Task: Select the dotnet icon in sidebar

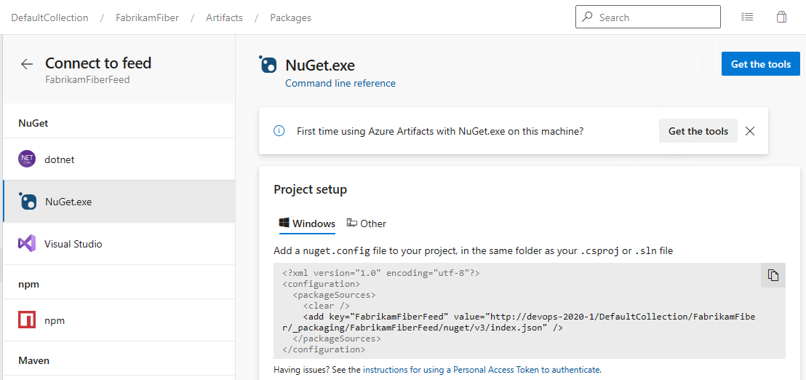Action: pos(27,159)
